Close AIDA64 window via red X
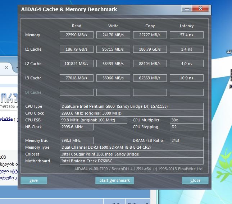 coord(200,8)
